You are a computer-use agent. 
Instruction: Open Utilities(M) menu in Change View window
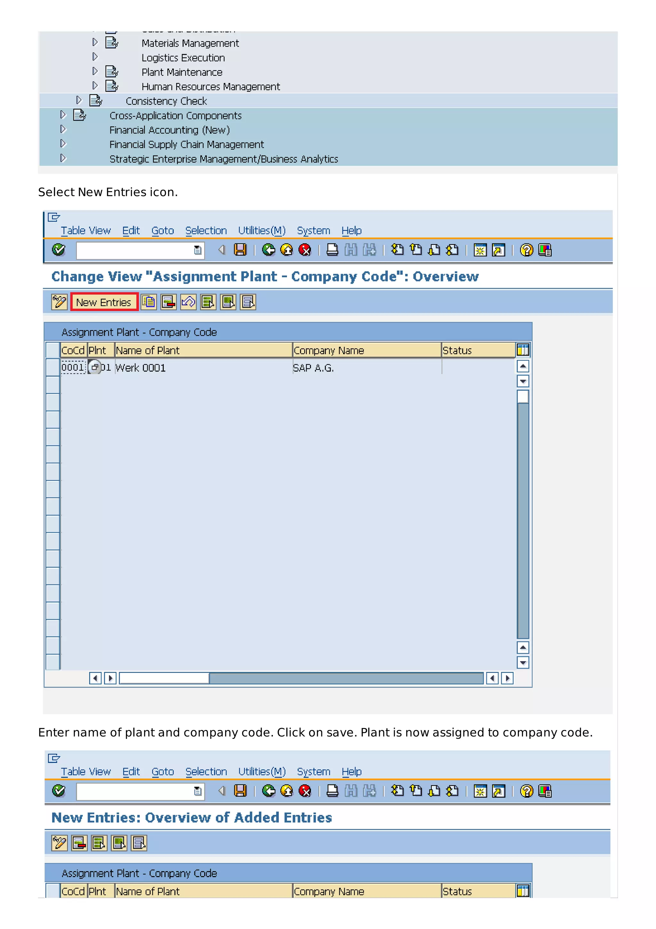(x=261, y=230)
